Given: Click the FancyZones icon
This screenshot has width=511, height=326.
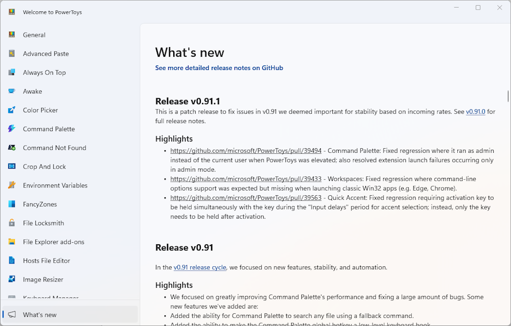Looking at the screenshot, I should [12, 204].
